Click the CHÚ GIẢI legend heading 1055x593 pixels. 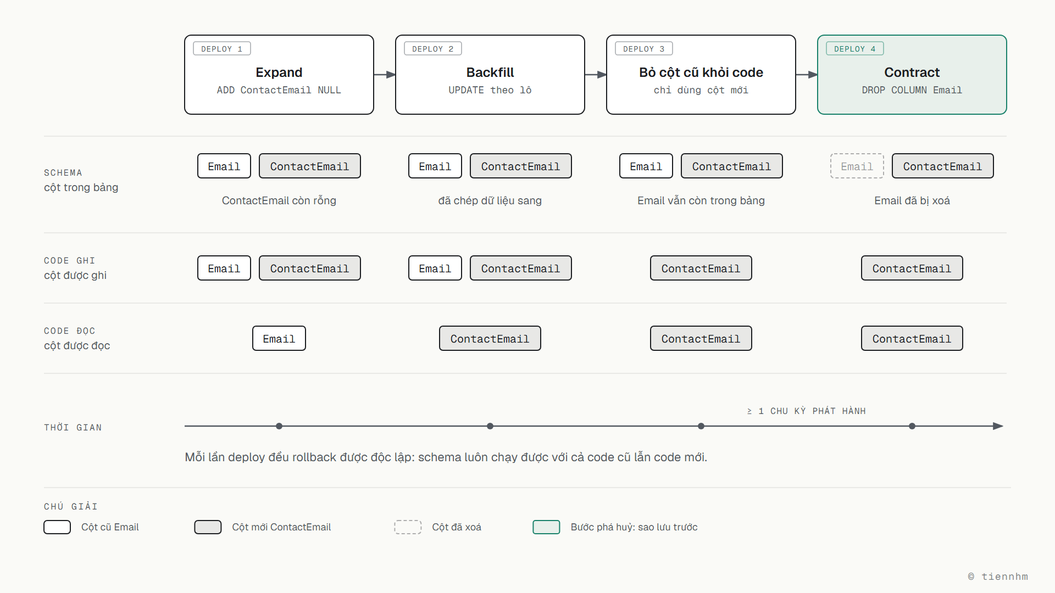(x=71, y=507)
